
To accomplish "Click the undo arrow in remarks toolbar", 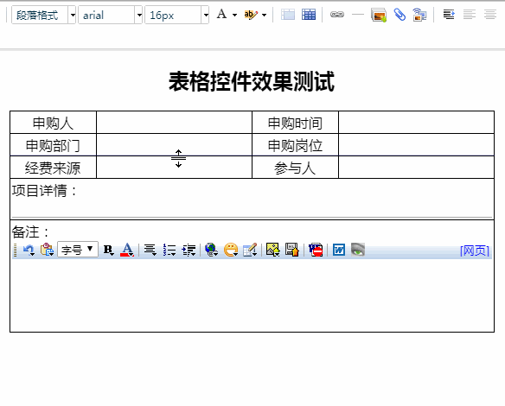I will [x=29, y=250].
